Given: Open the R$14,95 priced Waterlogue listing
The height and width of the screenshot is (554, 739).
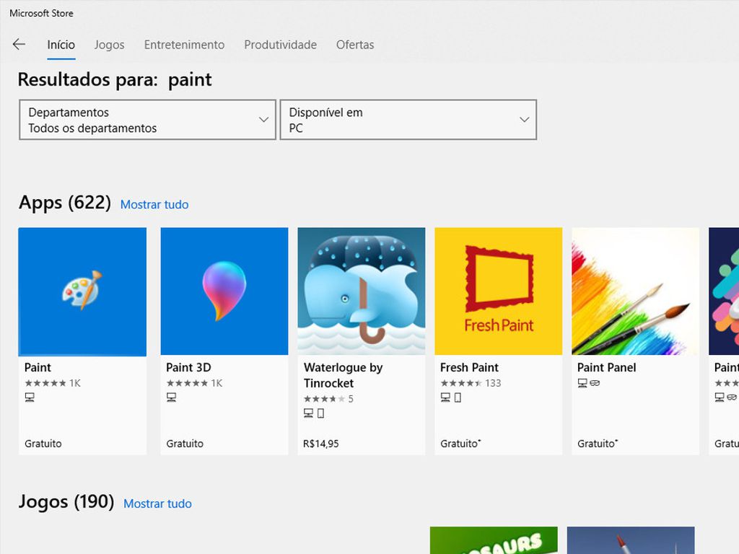Looking at the screenshot, I should pos(321,443).
